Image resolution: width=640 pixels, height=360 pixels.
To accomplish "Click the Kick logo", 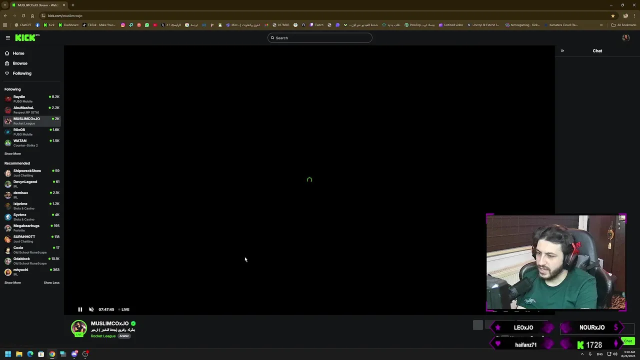I will 27,38.
